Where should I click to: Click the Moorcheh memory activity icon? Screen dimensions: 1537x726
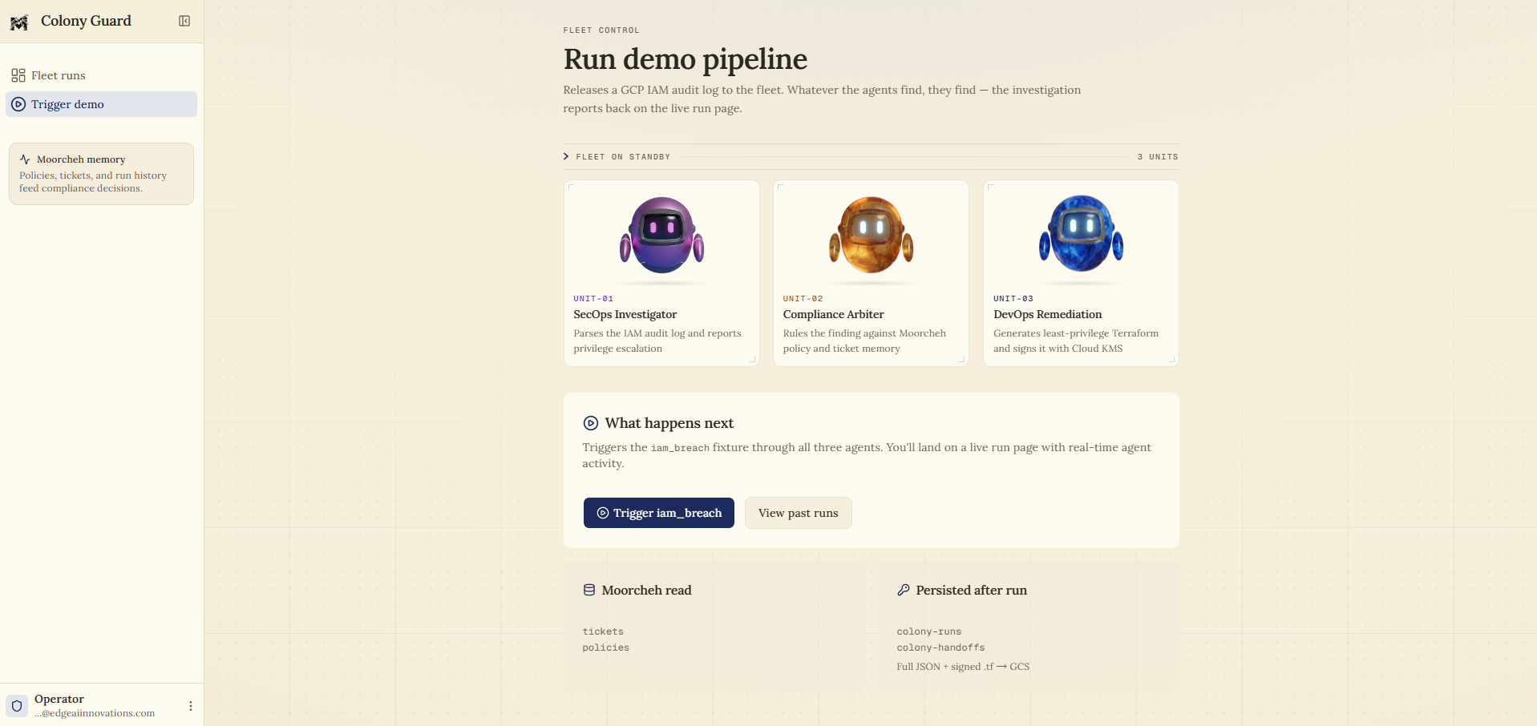[x=25, y=159]
